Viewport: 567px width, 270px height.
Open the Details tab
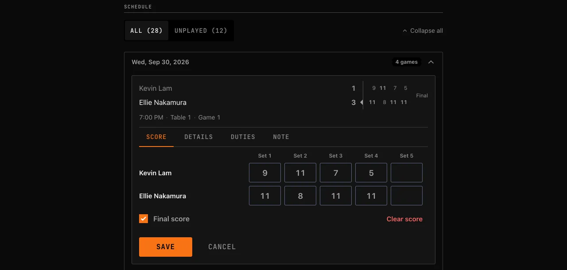(198, 137)
